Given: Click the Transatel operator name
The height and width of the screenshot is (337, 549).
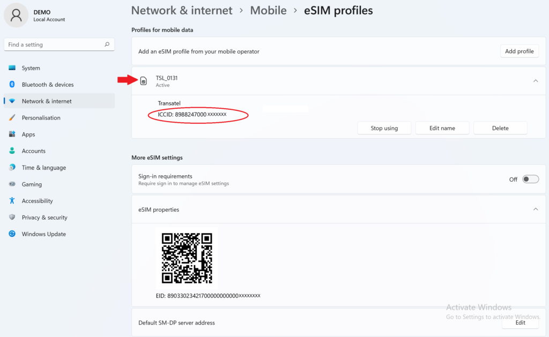Looking at the screenshot, I should [x=169, y=103].
